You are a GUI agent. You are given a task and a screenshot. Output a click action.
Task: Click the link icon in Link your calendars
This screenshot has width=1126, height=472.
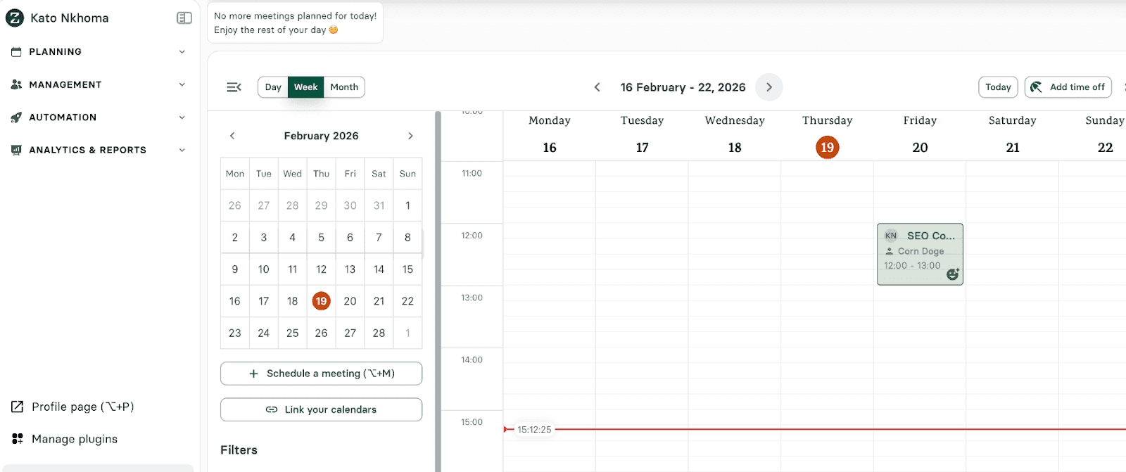(x=272, y=409)
